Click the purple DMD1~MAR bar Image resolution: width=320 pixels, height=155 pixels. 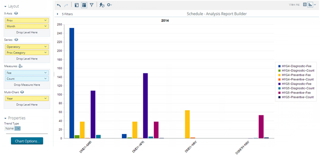pyautogui.click(x=93, y=114)
